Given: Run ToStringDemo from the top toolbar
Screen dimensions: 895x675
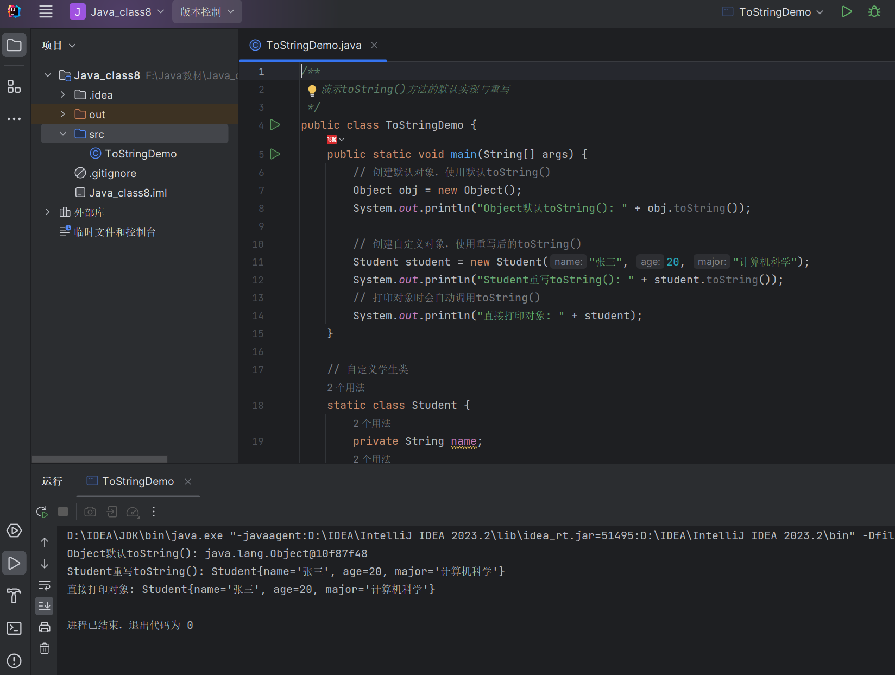Looking at the screenshot, I should [x=847, y=12].
